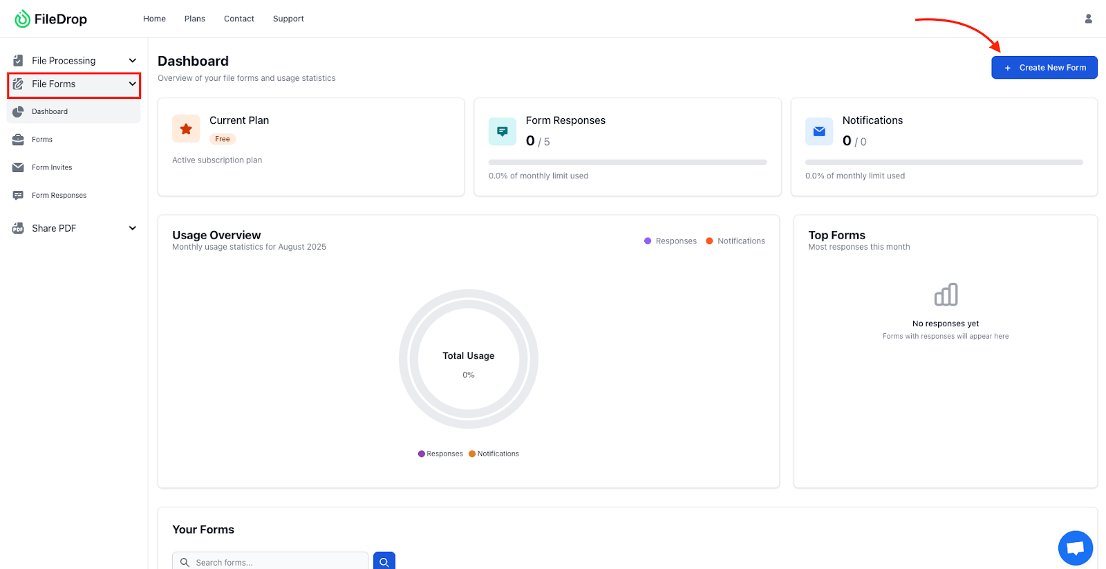Click 'Overview of your file forms' subtitle
Image resolution: width=1106 pixels, height=569 pixels.
[247, 78]
